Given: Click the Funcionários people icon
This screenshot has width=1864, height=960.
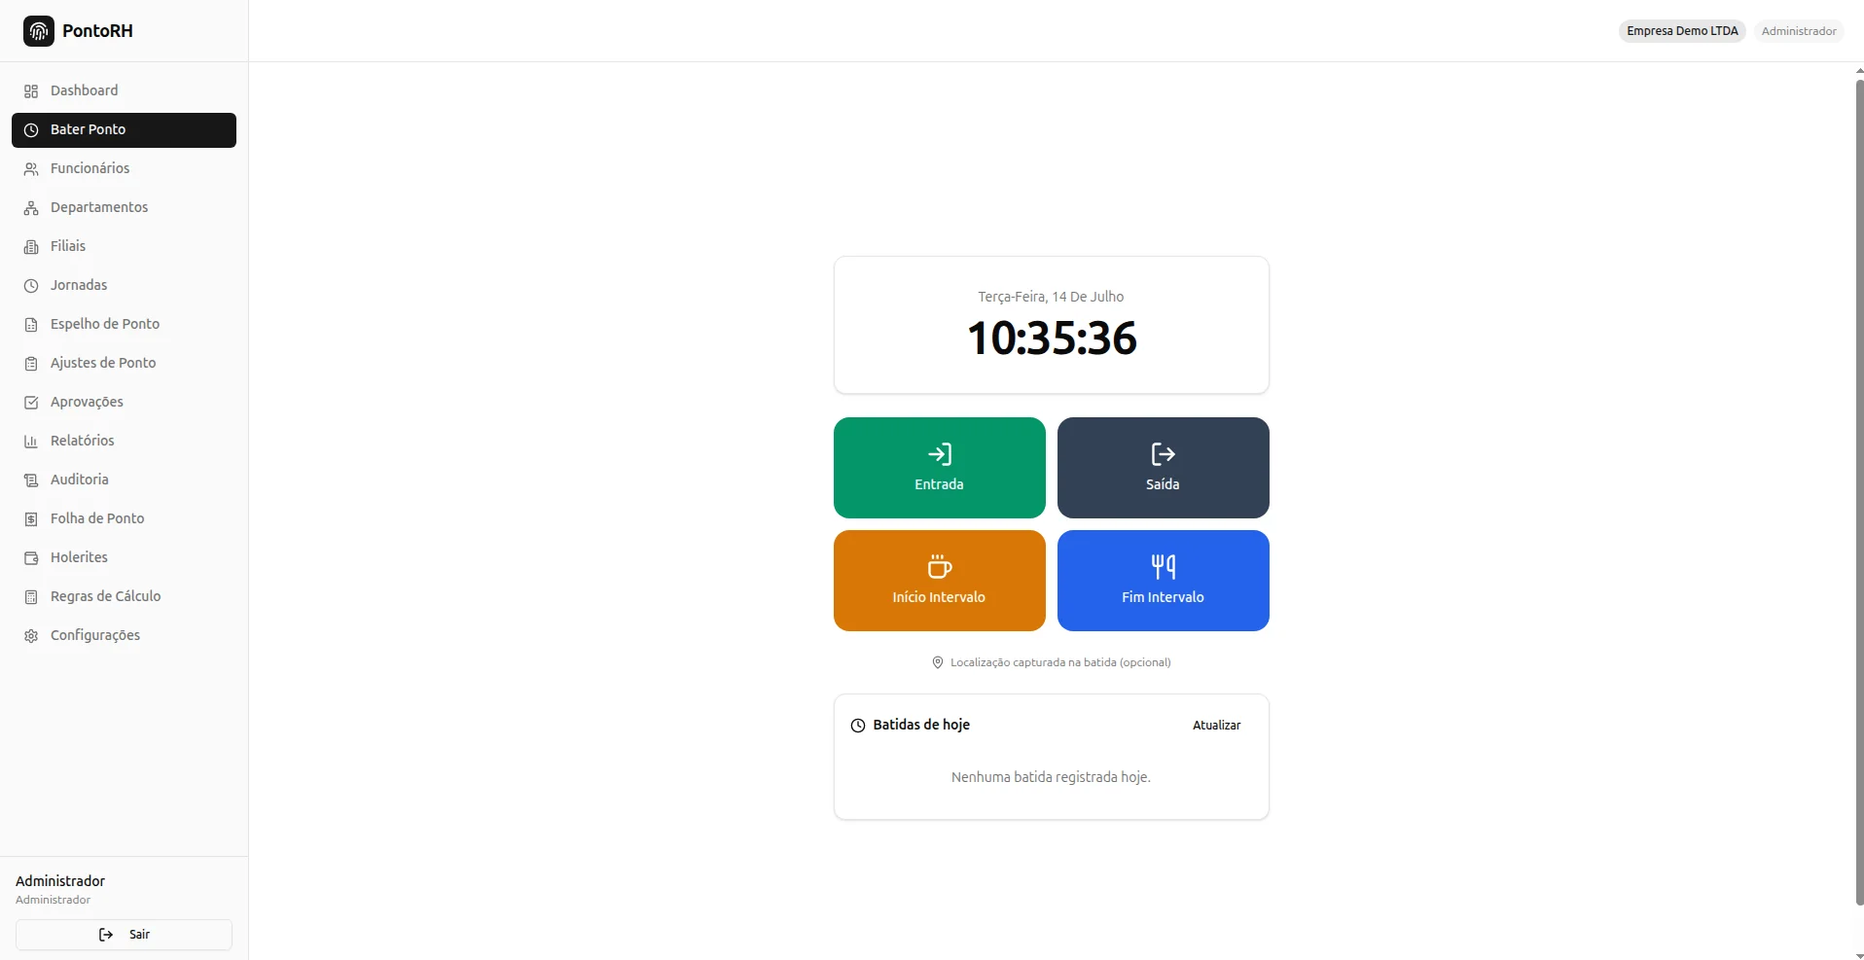Looking at the screenshot, I should coord(31,168).
